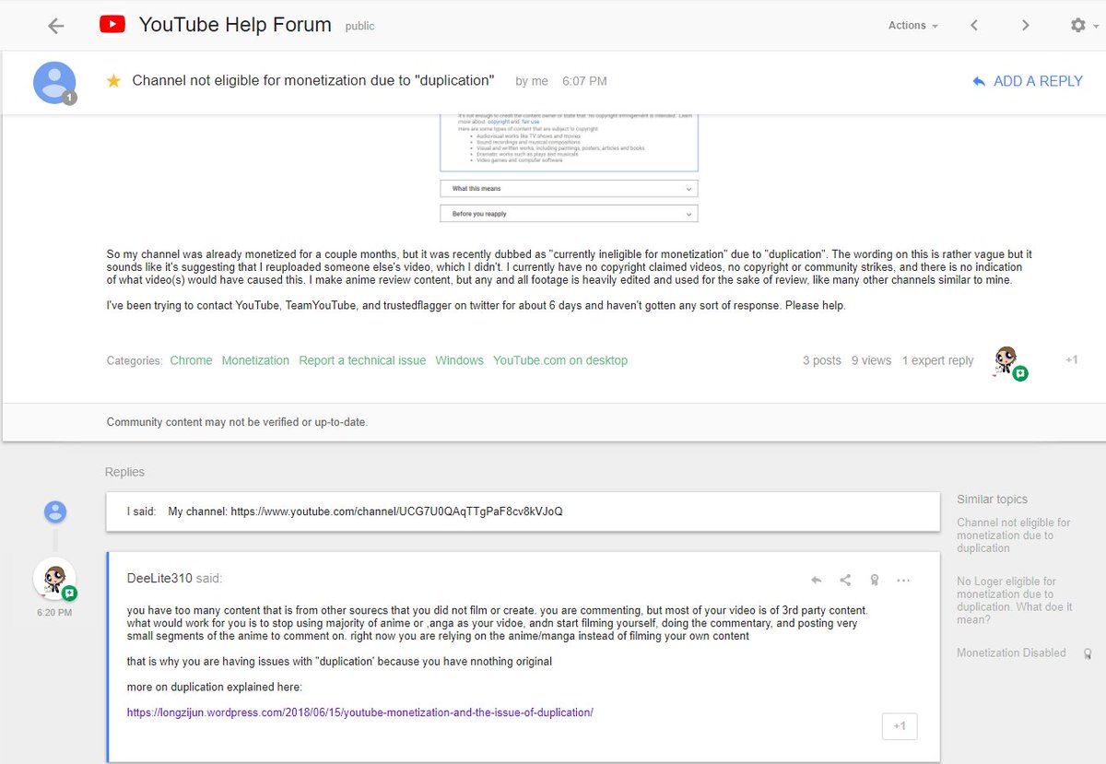Expand the "Before you reapply" section
The height and width of the screenshot is (764, 1106).
(569, 214)
